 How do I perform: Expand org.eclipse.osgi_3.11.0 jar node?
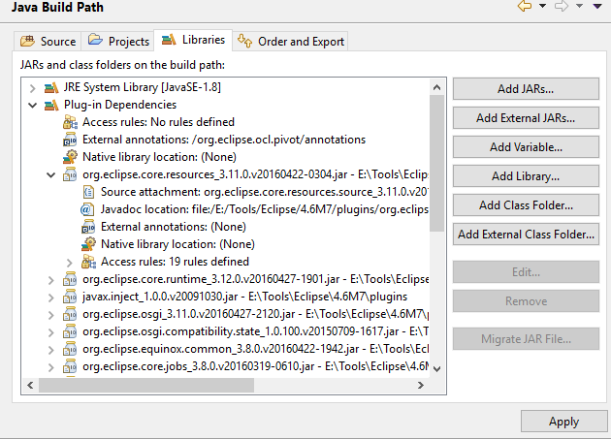pos(51,315)
